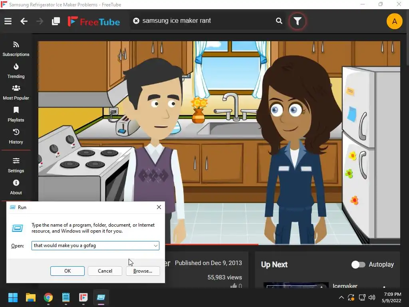This screenshot has width=409, height=307.
Task: Click the volume speaker tray icon
Action: [372, 297]
